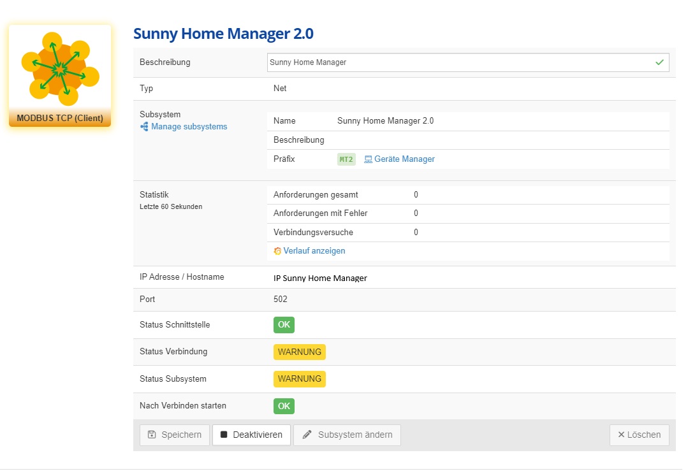The width and height of the screenshot is (688, 476).
Task: Click the Typ value Net
Action: pos(280,88)
